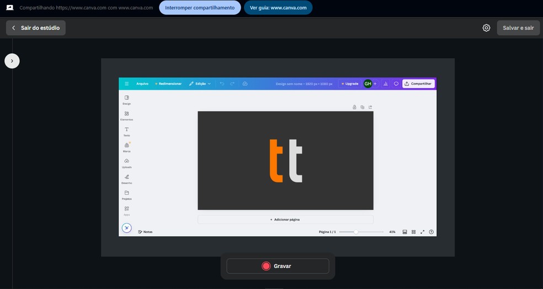Screen dimensions: 543x289
Task: Open analytics chart icon
Action: point(385,84)
